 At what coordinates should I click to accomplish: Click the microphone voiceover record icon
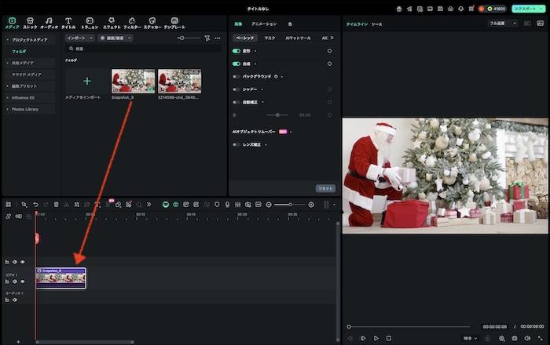click(x=227, y=204)
